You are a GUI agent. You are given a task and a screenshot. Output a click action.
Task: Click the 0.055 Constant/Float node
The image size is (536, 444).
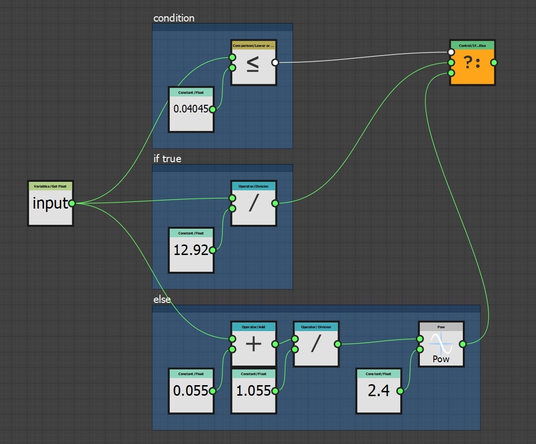[190, 390]
